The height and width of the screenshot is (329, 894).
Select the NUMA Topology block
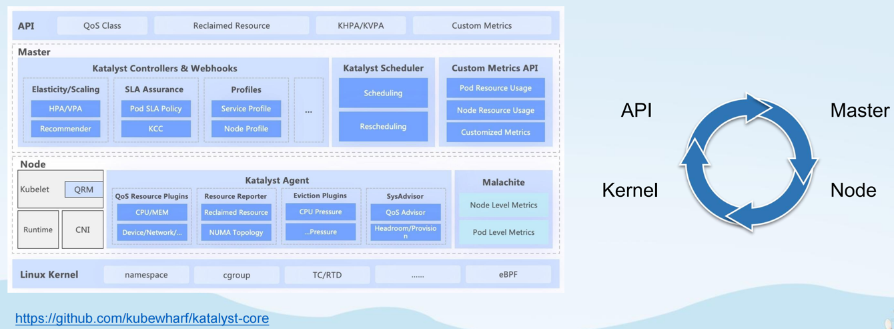tap(236, 232)
